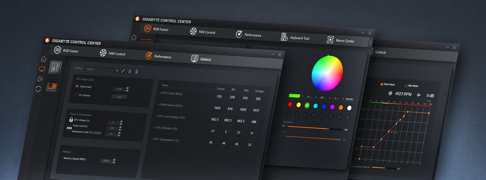Select the yellow color swatch
This screenshot has height=180, width=486.
[299, 105]
